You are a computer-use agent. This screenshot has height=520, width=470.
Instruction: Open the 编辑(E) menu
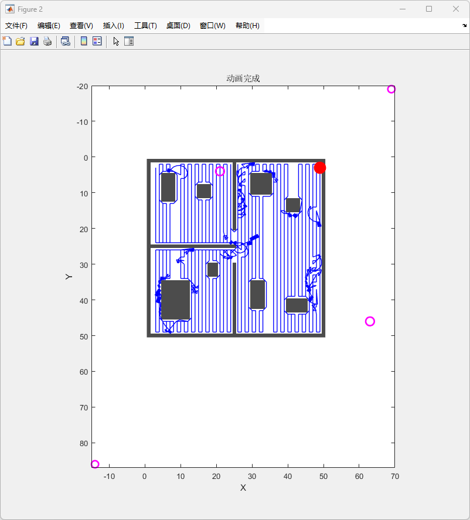point(49,26)
